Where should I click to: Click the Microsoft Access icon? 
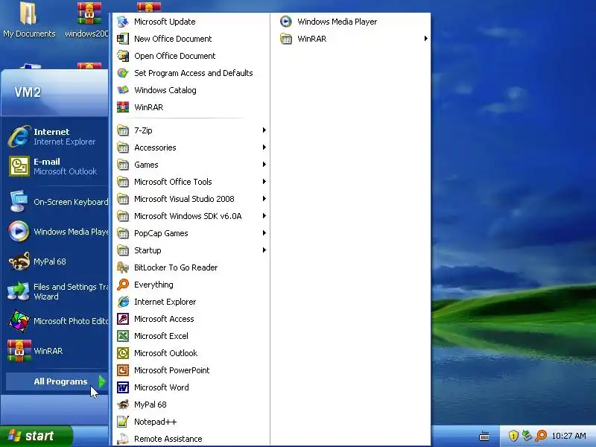tap(123, 319)
